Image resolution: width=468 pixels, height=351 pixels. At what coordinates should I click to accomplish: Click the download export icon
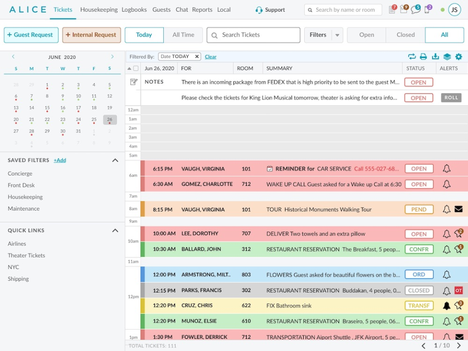(435, 57)
